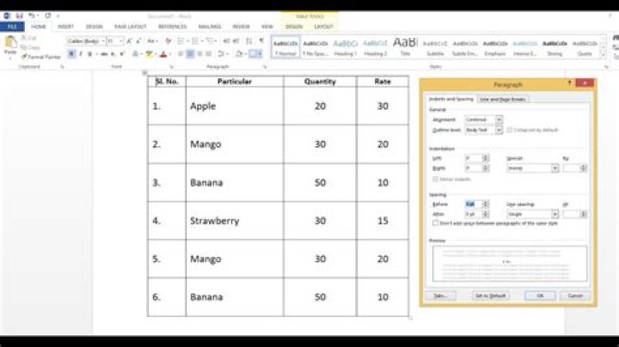Apply Strikethrough (abc) formatting
Viewport: 619px width, 347px height.
tap(104, 53)
